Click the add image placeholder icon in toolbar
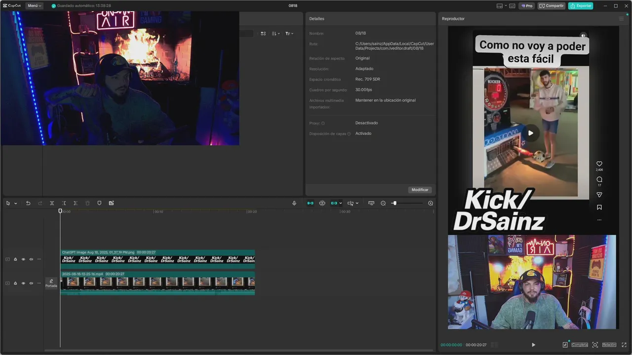Viewport: 632px width, 355px height. [111, 203]
